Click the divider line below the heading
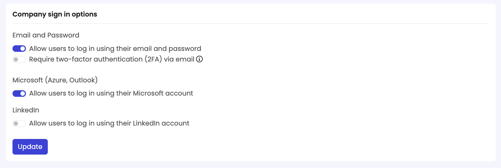The image size is (501, 168). click(x=250, y=23)
